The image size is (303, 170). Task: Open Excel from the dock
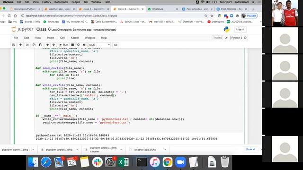(123, 162)
